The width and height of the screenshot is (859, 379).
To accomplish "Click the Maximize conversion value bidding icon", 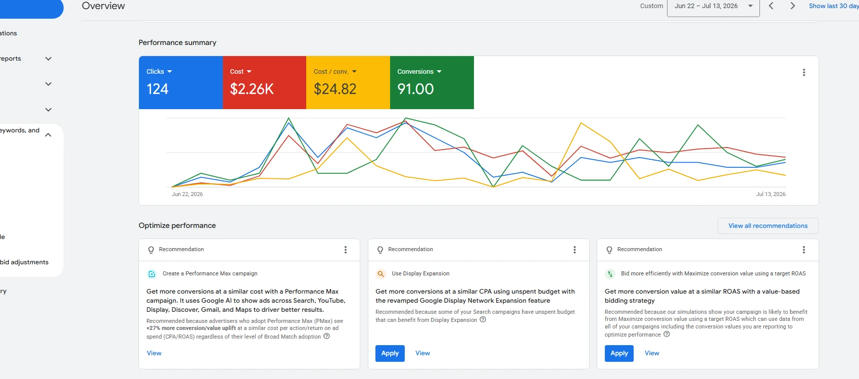I will (610, 274).
